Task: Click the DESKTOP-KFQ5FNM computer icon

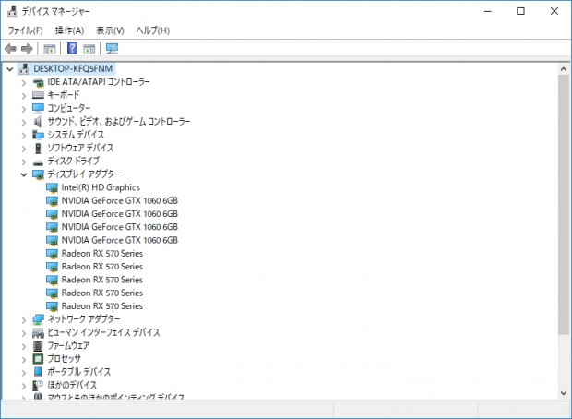Action: click(24, 68)
